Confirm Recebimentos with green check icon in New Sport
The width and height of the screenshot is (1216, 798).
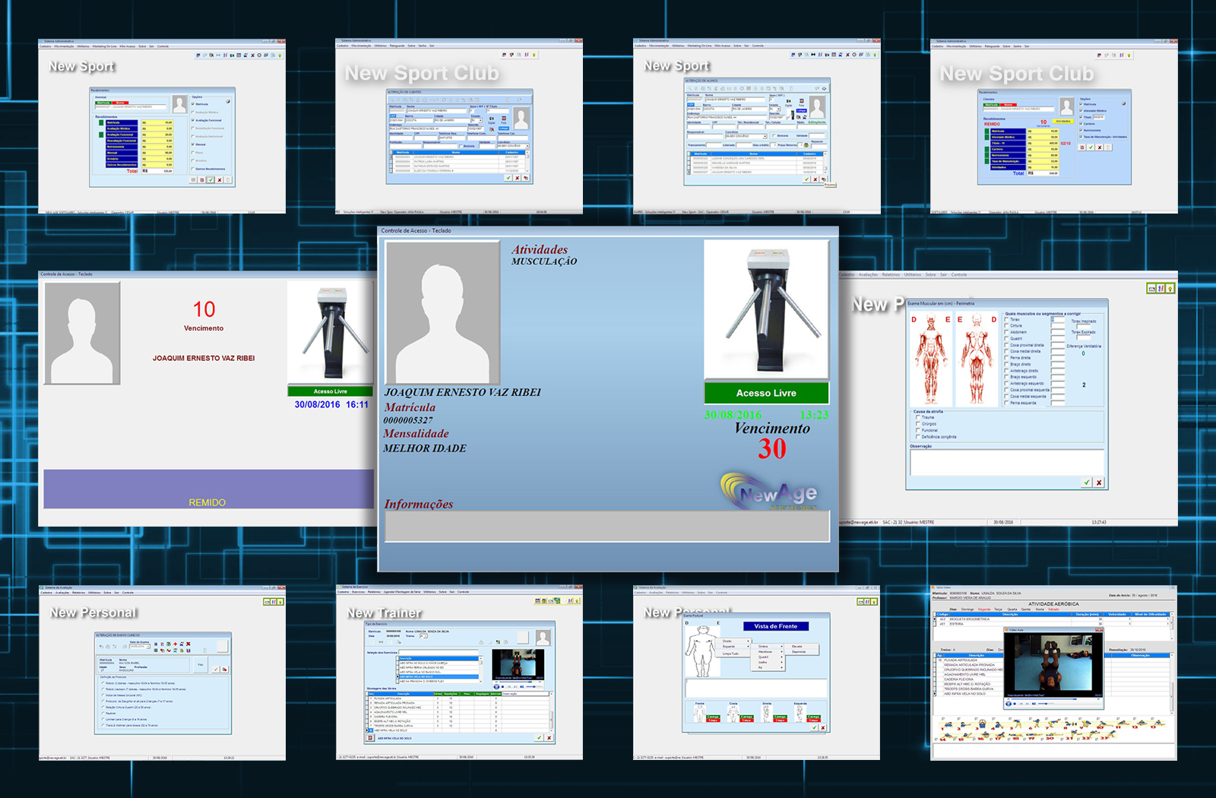[x=211, y=179]
